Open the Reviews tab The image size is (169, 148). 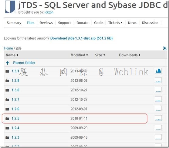click(46, 23)
